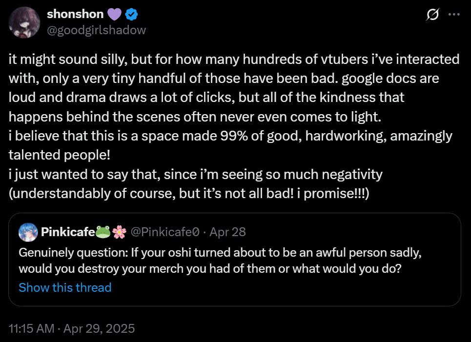Click the frog emoji next to Pinkicafe
This screenshot has height=342, width=471.
[x=103, y=232]
